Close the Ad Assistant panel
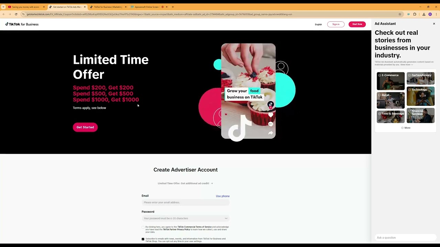Screen dimensions: 440x247 tap(434, 24)
